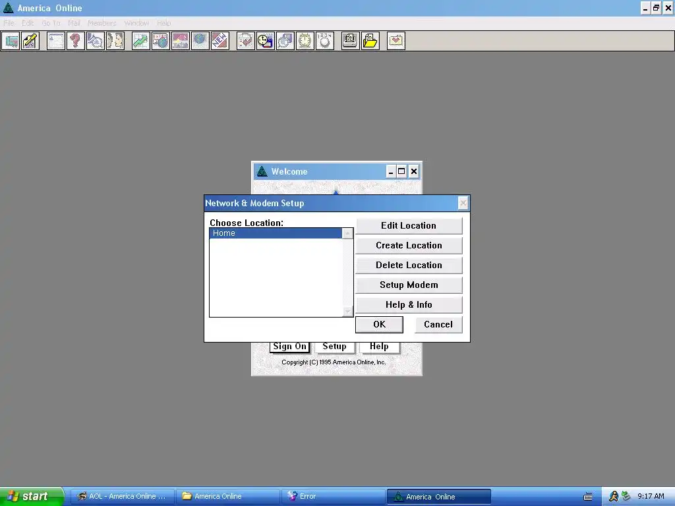Switch to AOL - America Online taskbar item
Viewport: 675px width, 506px height.
pyautogui.click(x=122, y=497)
